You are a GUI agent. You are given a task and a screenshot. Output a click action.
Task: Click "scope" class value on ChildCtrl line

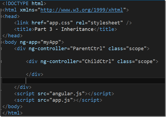[145, 61]
